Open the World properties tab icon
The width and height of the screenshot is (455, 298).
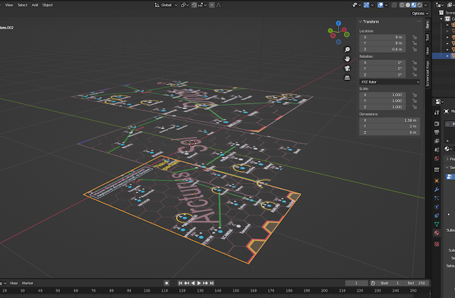tap(436, 158)
